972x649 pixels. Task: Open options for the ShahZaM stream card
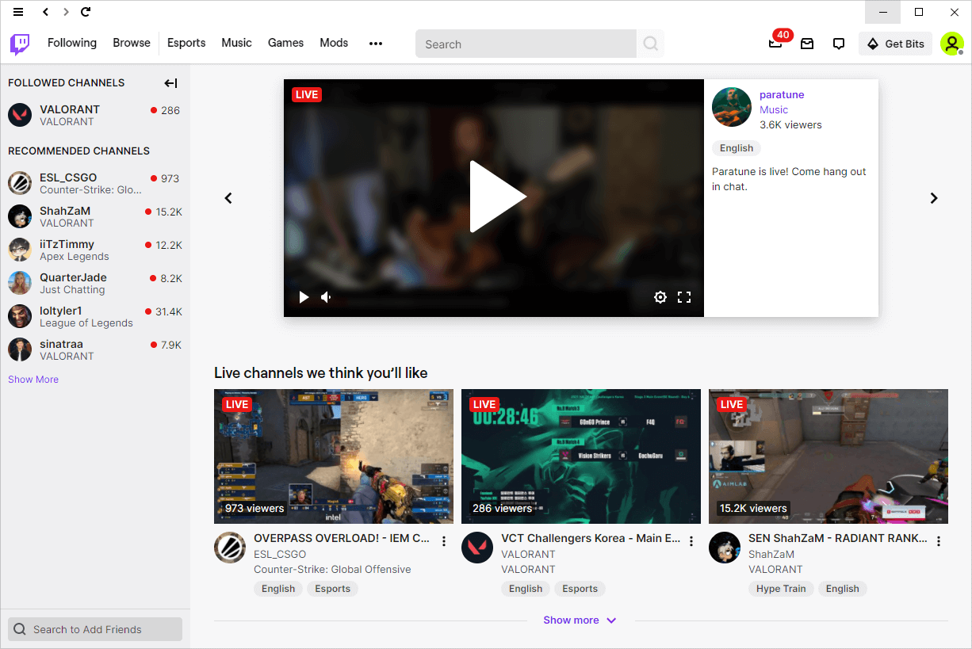(x=938, y=540)
